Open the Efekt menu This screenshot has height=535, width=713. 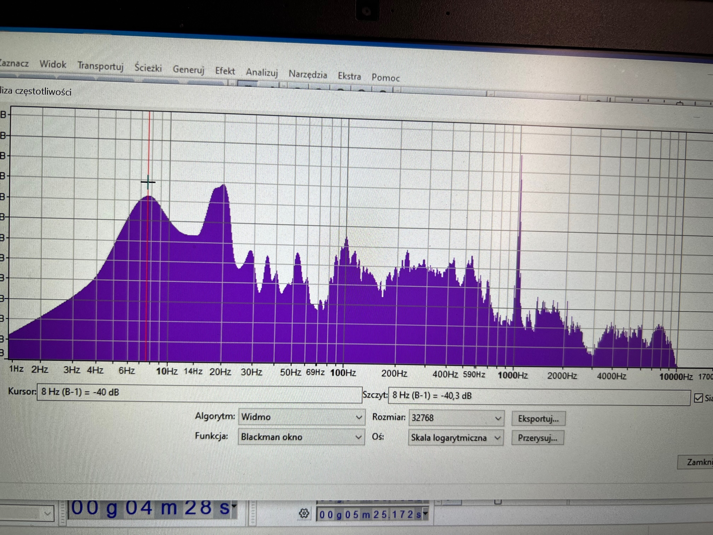click(x=225, y=71)
